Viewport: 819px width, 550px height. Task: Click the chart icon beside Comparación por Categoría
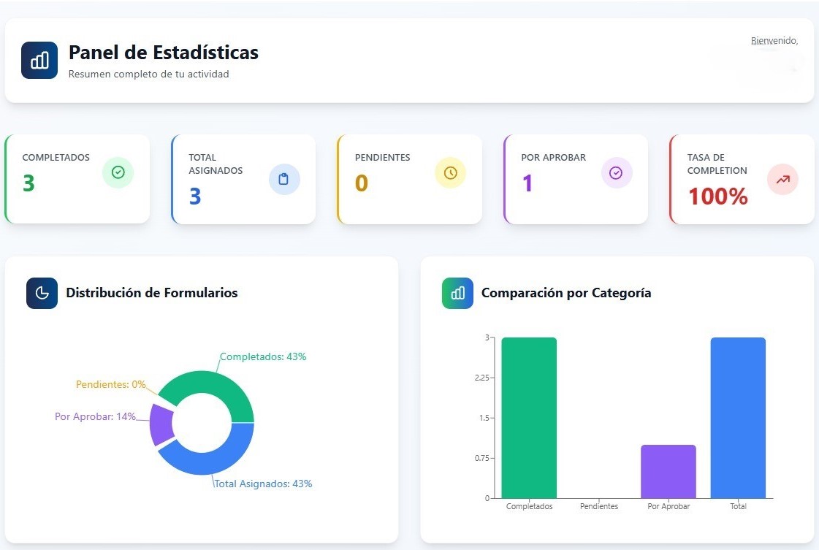pos(457,293)
